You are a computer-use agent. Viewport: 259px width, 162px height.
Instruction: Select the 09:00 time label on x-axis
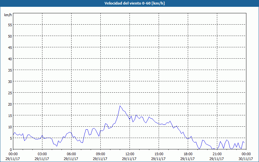(x=100, y=154)
